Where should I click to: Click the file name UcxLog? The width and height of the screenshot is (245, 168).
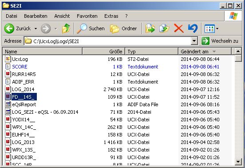coord(20,59)
